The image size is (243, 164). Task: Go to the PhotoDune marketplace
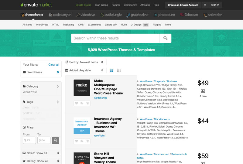(164, 15)
